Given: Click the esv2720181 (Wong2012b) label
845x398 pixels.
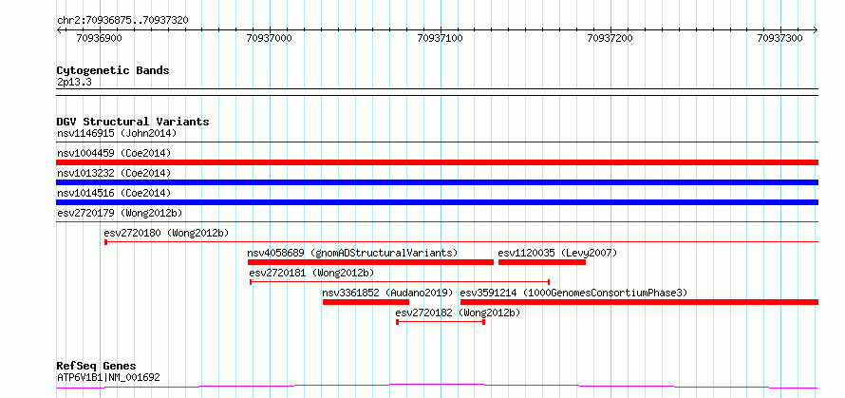Looking at the screenshot, I should tap(311, 273).
